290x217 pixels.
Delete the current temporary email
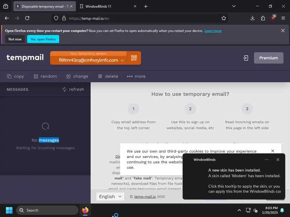(108, 76)
